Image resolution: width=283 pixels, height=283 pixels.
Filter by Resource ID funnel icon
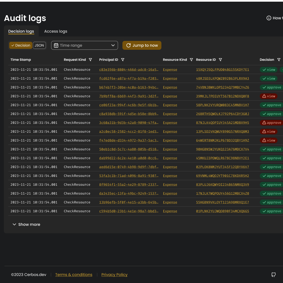click(x=220, y=60)
